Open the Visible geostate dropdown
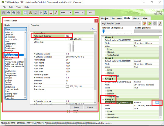 coord(148,31)
